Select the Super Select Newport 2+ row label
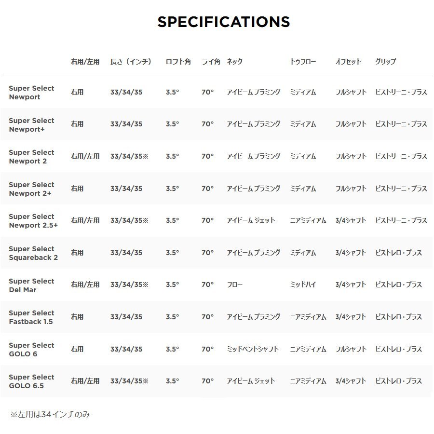The height and width of the screenshot is (434, 434). click(31, 189)
